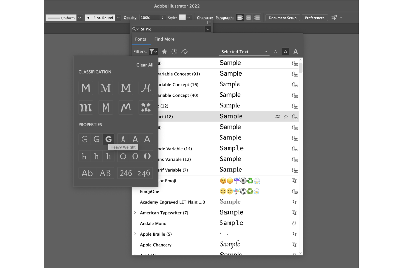Toggle the high x-height property filter
The width and height of the screenshot is (403, 268).
tap(109, 156)
